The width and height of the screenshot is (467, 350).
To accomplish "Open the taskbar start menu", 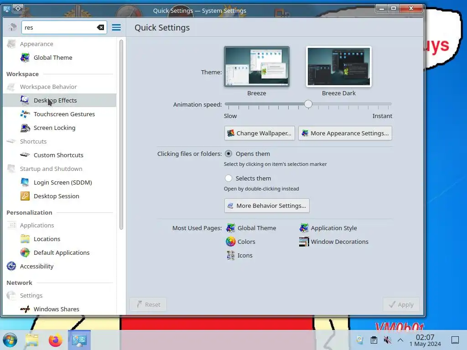I will point(10,340).
